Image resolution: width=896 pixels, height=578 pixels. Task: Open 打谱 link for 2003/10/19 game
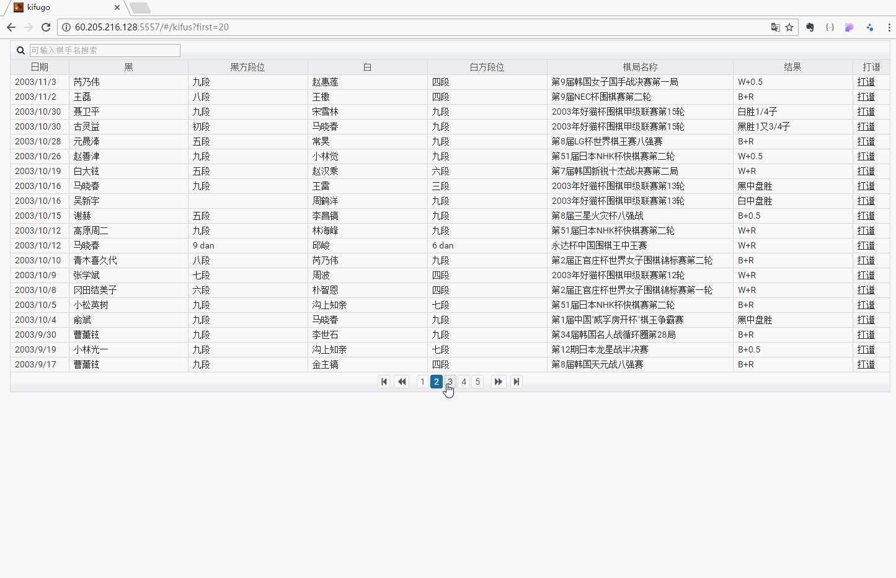coord(866,171)
